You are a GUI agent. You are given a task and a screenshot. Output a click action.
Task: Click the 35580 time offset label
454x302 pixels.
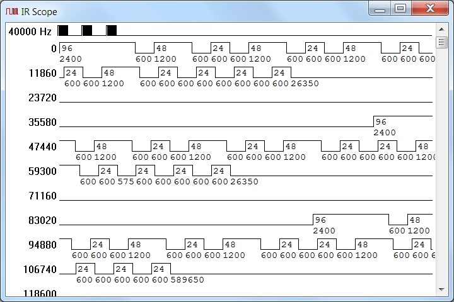tap(42, 122)
